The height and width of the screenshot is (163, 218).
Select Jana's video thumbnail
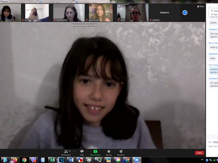[x=133, y=13]
